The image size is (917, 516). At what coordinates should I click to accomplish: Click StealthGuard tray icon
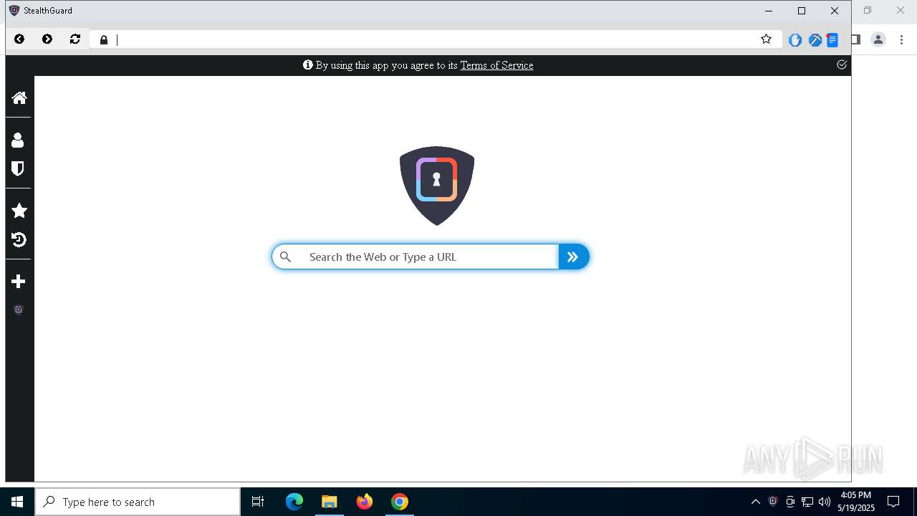coord(773,501)
